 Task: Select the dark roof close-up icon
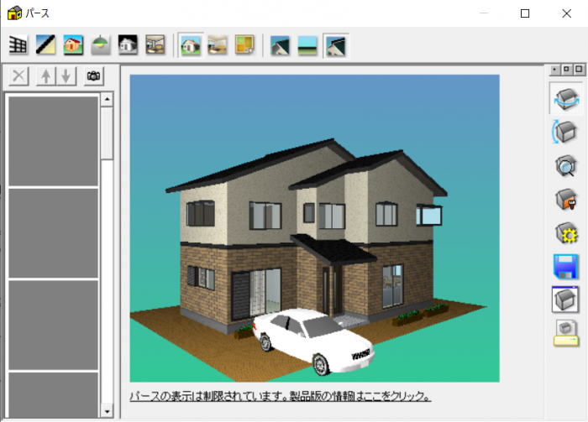[280, 45]
